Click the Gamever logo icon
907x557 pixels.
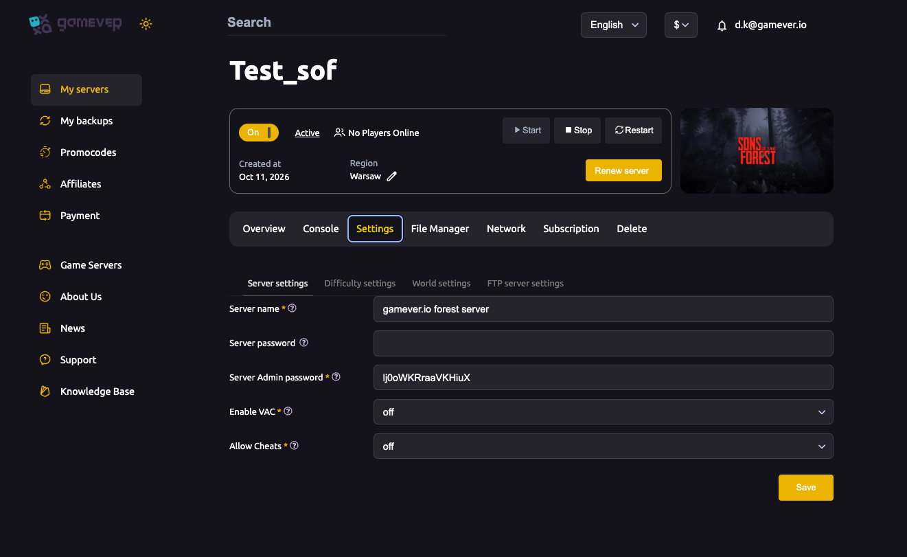click(41, 24)
